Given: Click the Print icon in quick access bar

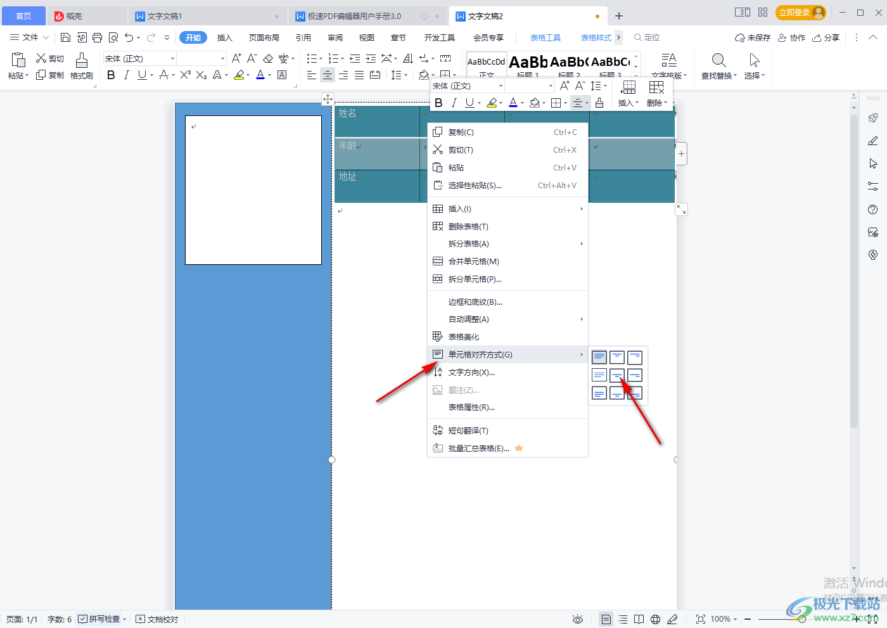Looking at the screenshot, I should 97,37.
